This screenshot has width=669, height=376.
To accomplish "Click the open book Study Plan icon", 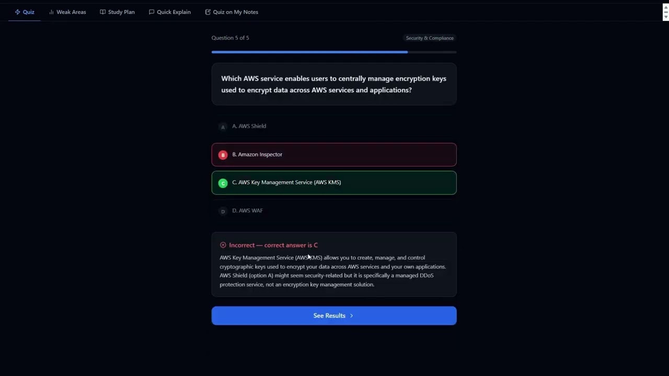I will [x=103, y=11].
